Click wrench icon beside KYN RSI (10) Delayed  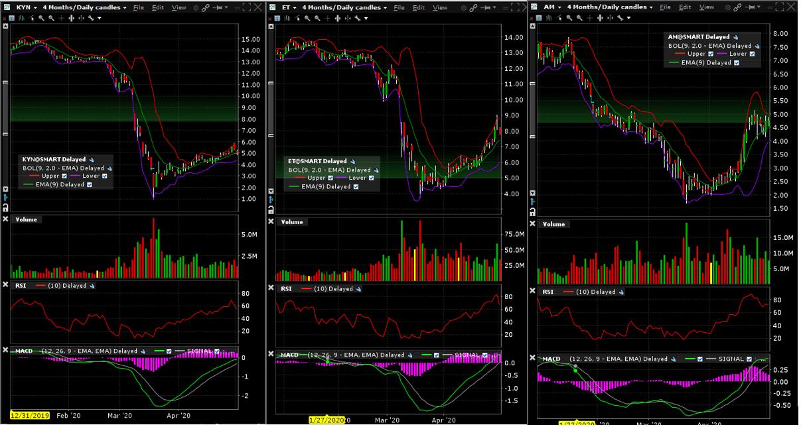(x=92, y=286)
